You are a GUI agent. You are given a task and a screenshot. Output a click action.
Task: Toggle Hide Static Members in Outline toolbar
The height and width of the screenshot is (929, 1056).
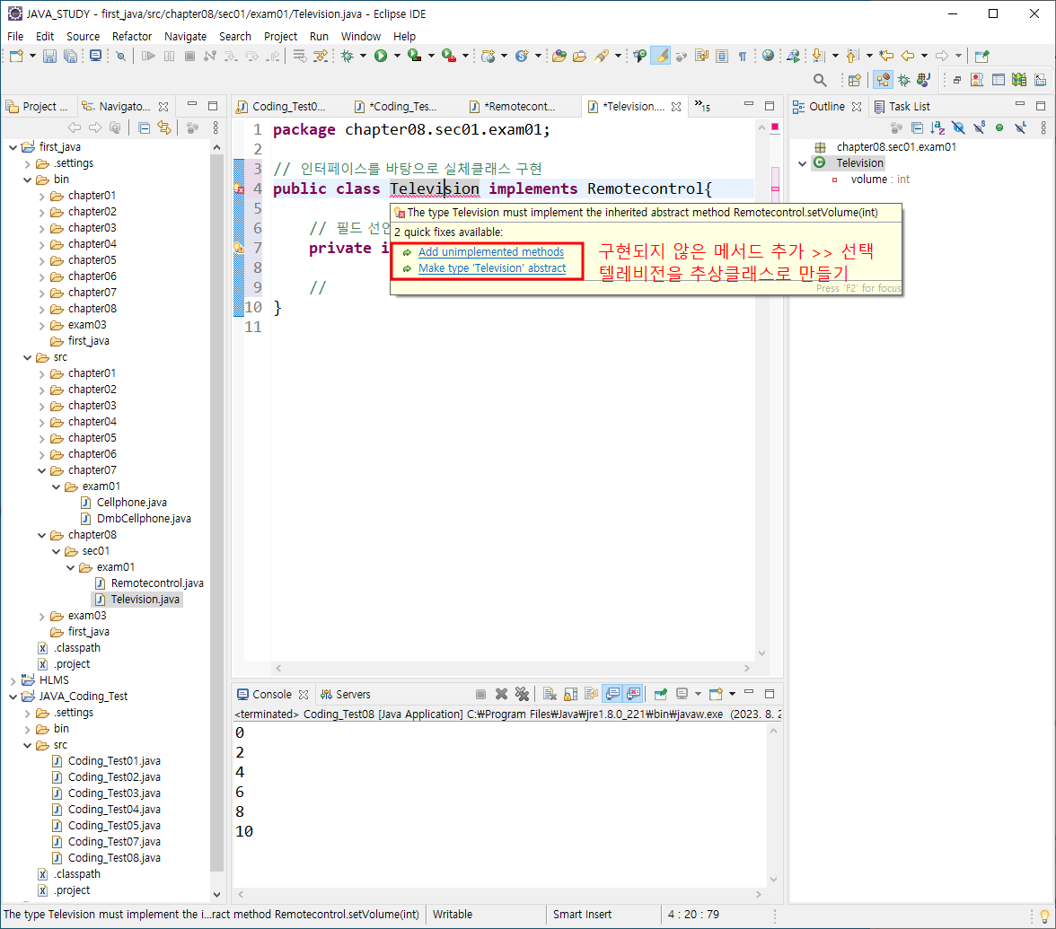pos(979,127)
